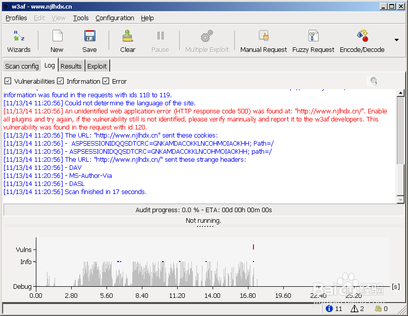
Task: Click the 'Not running.' status text
Action: click(203, 221)
